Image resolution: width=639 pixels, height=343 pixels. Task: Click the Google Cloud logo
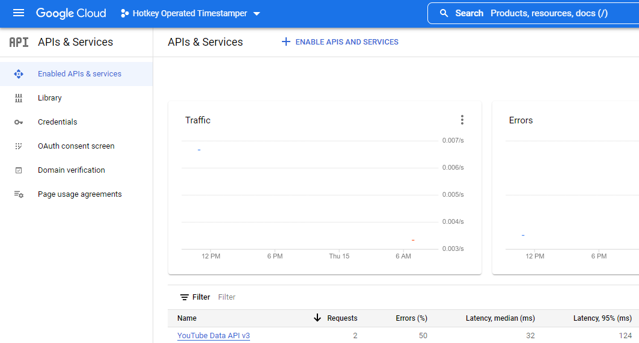[x=71, y=13]
